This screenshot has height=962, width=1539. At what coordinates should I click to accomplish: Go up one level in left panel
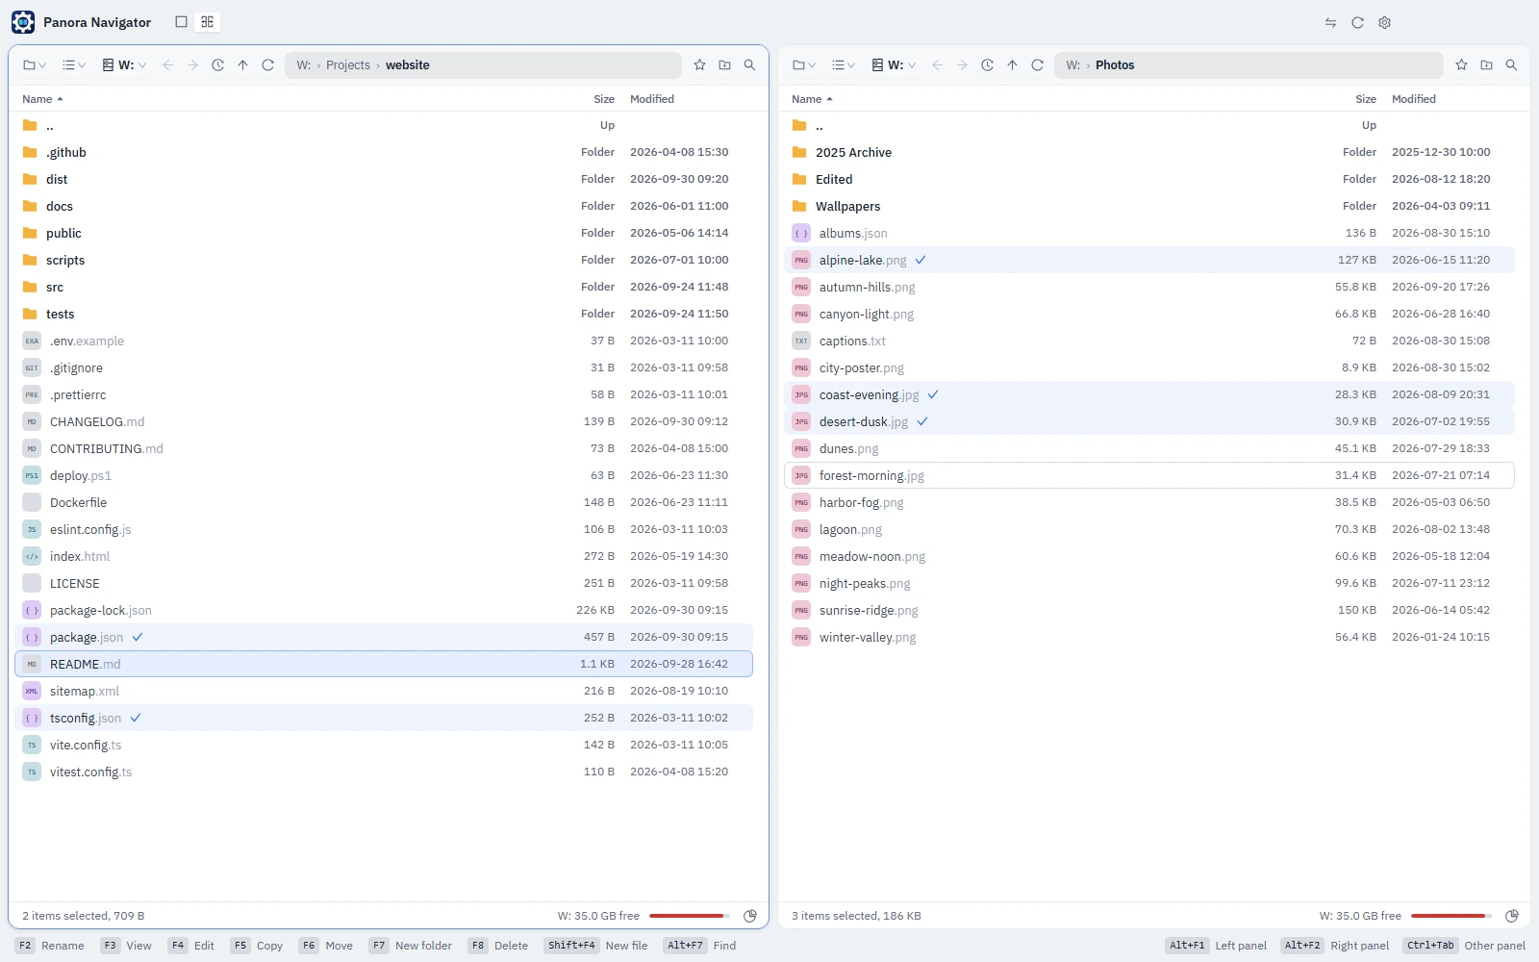click(x=243, y=65)
